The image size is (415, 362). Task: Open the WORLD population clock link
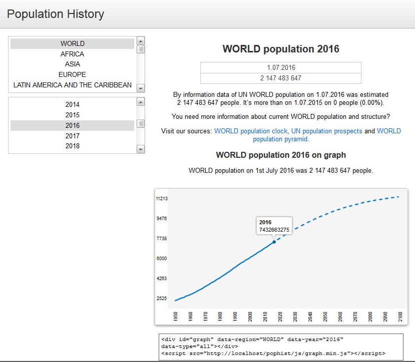pos(251,131)
